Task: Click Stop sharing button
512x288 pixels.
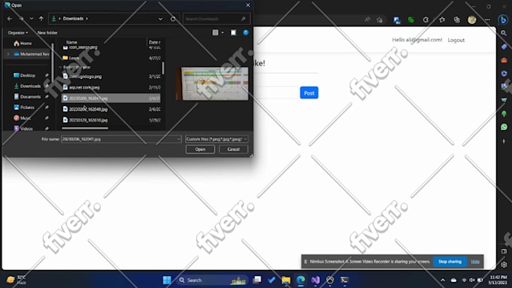Action: pyautogui.click(x=450, y=262)
